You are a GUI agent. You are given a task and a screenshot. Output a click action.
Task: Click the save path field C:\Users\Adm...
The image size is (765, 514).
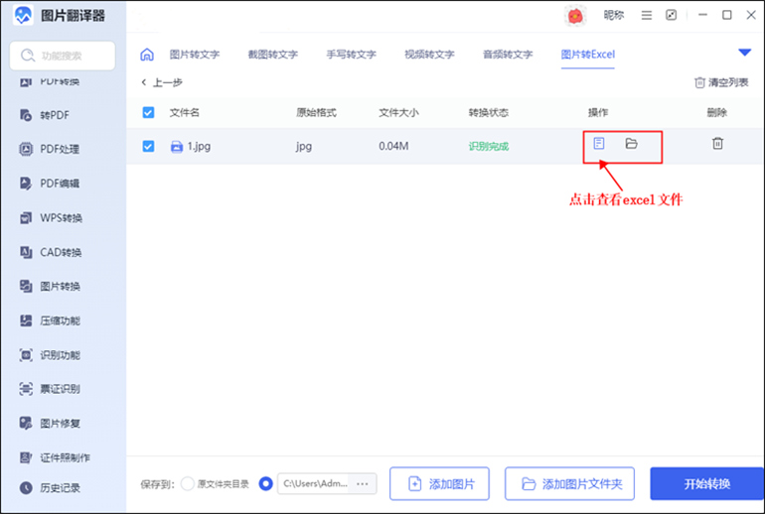(316, 484)
